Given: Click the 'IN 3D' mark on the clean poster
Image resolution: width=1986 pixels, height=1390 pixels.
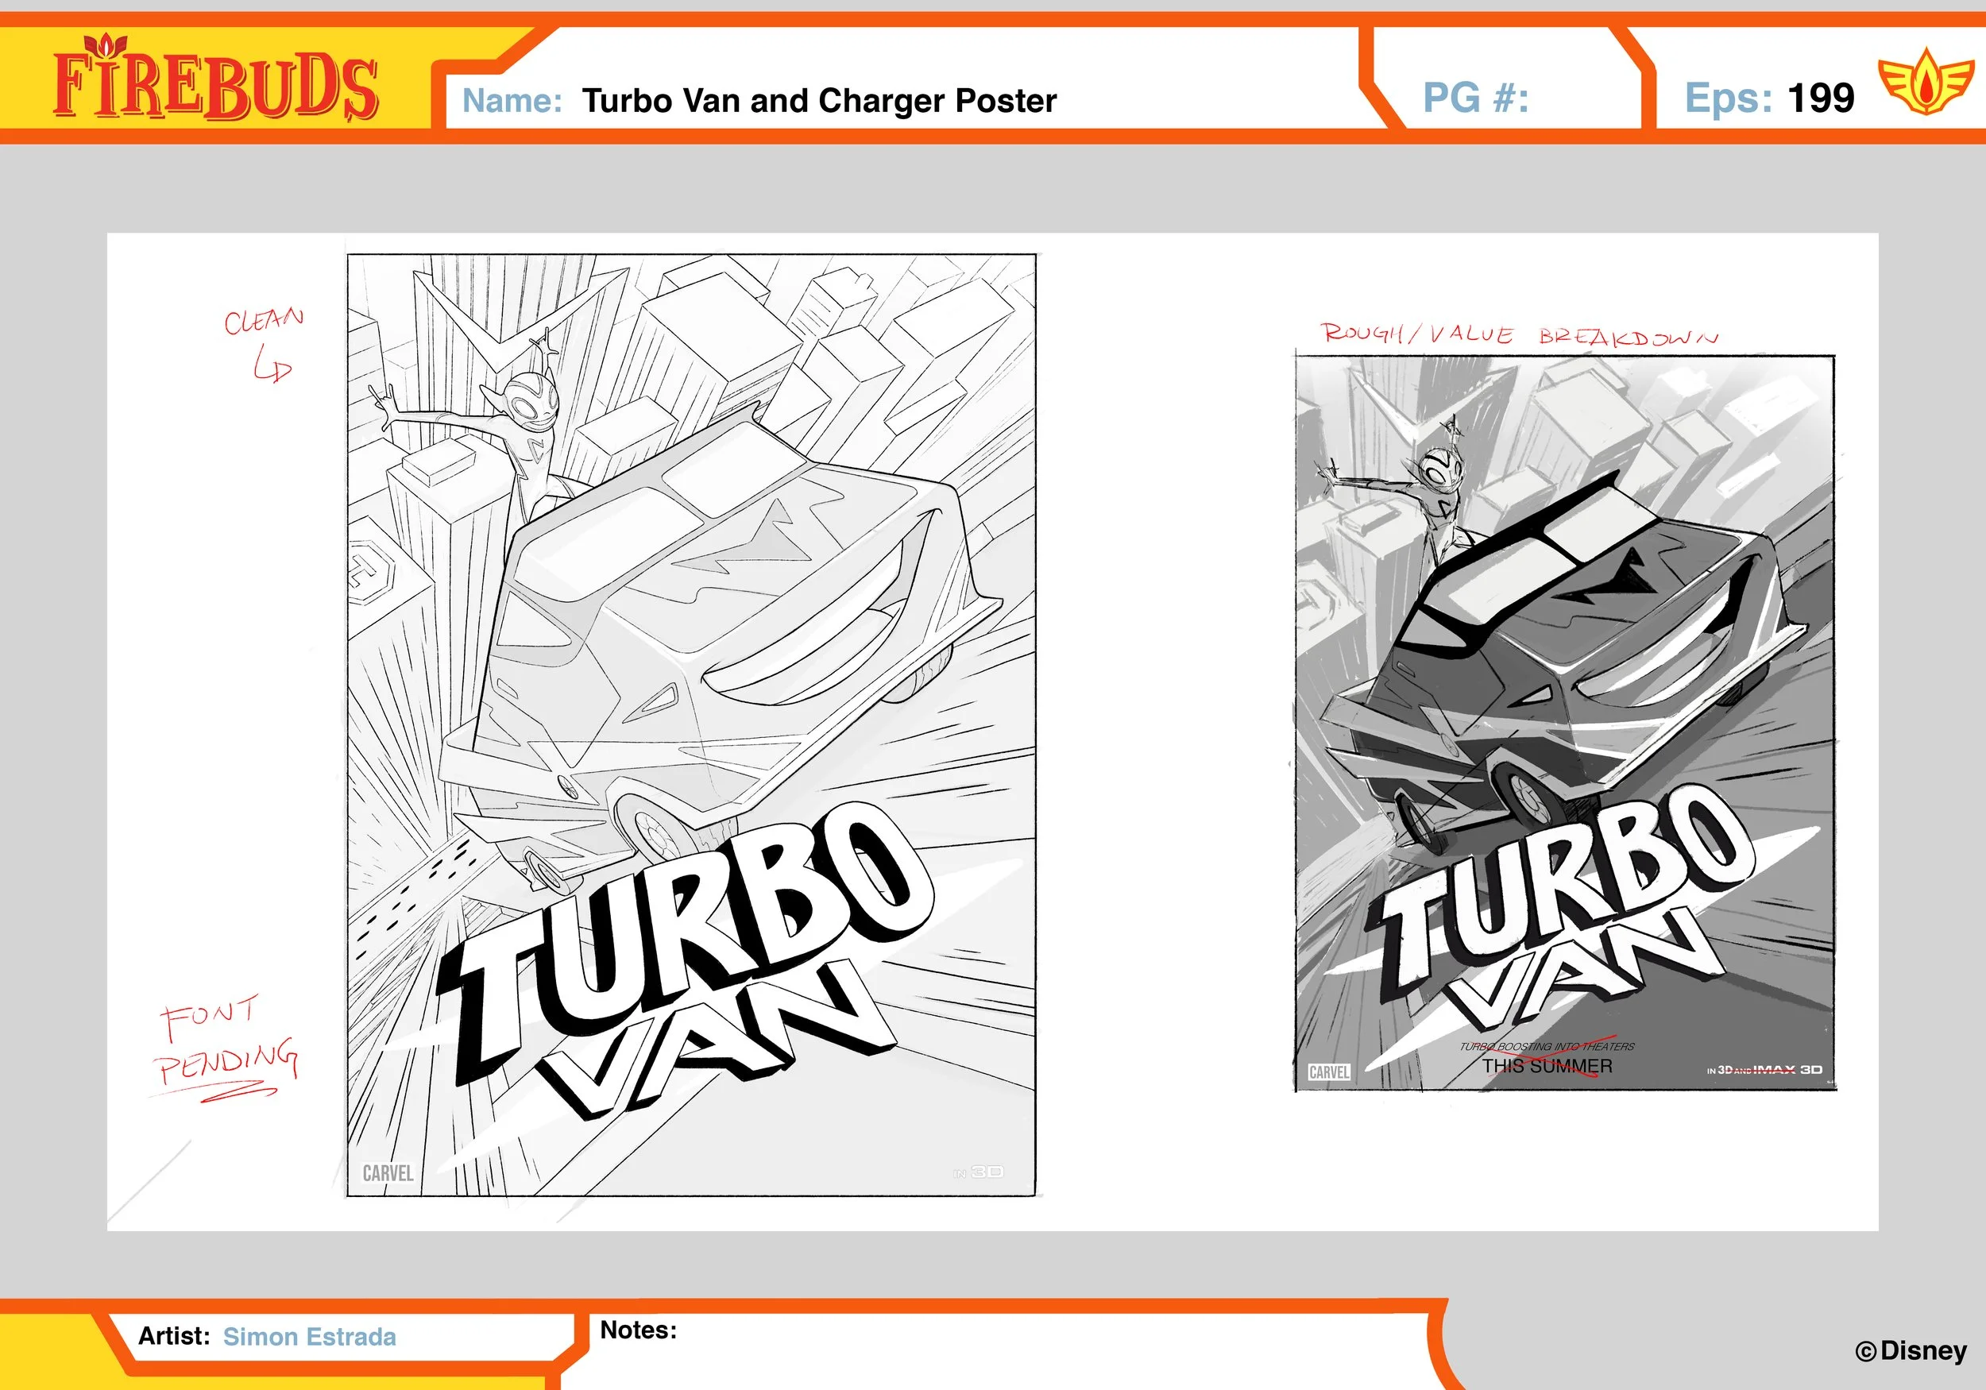Looking at the screenshot, I should point(978,1172).
